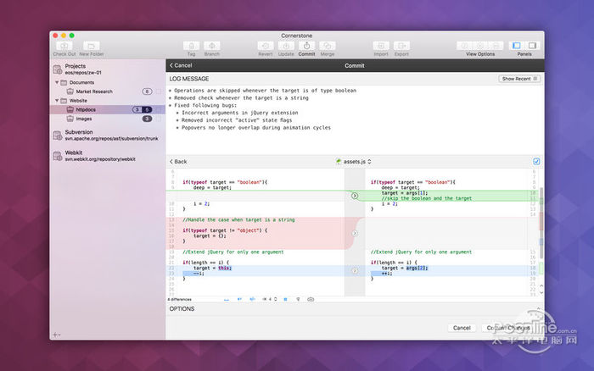Click the Merge toolbar icon
This screenshot has height=371, width=594.
tap(327, 46)
